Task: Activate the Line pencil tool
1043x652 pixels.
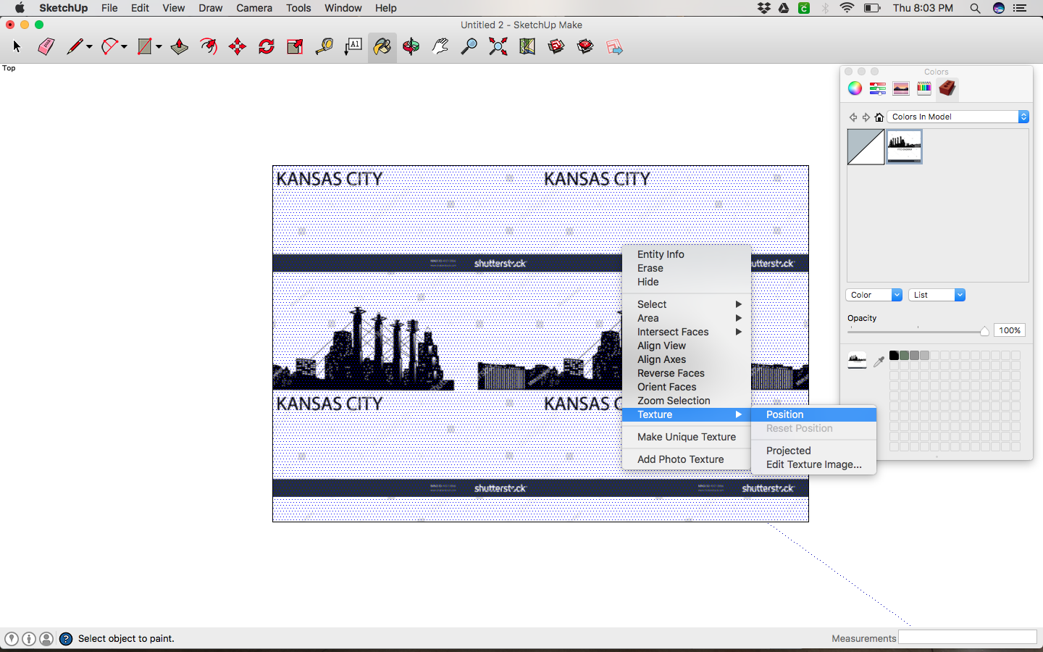Action: 74,47
